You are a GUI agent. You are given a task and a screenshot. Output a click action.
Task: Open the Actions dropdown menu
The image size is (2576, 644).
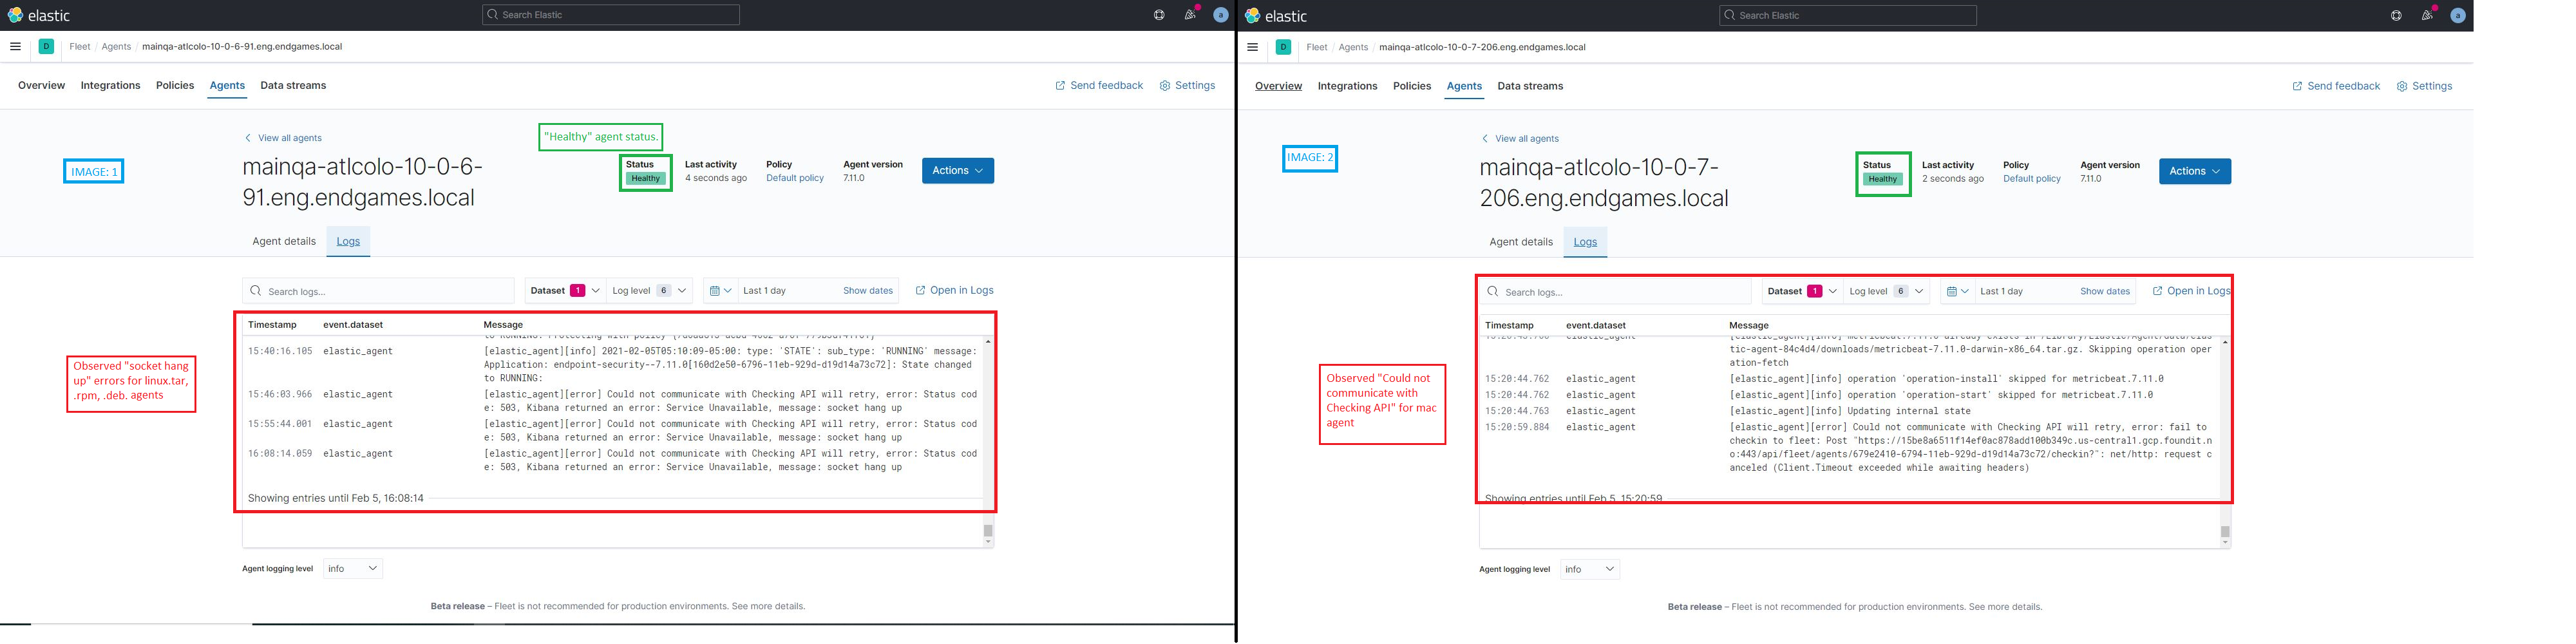point(956,170)
